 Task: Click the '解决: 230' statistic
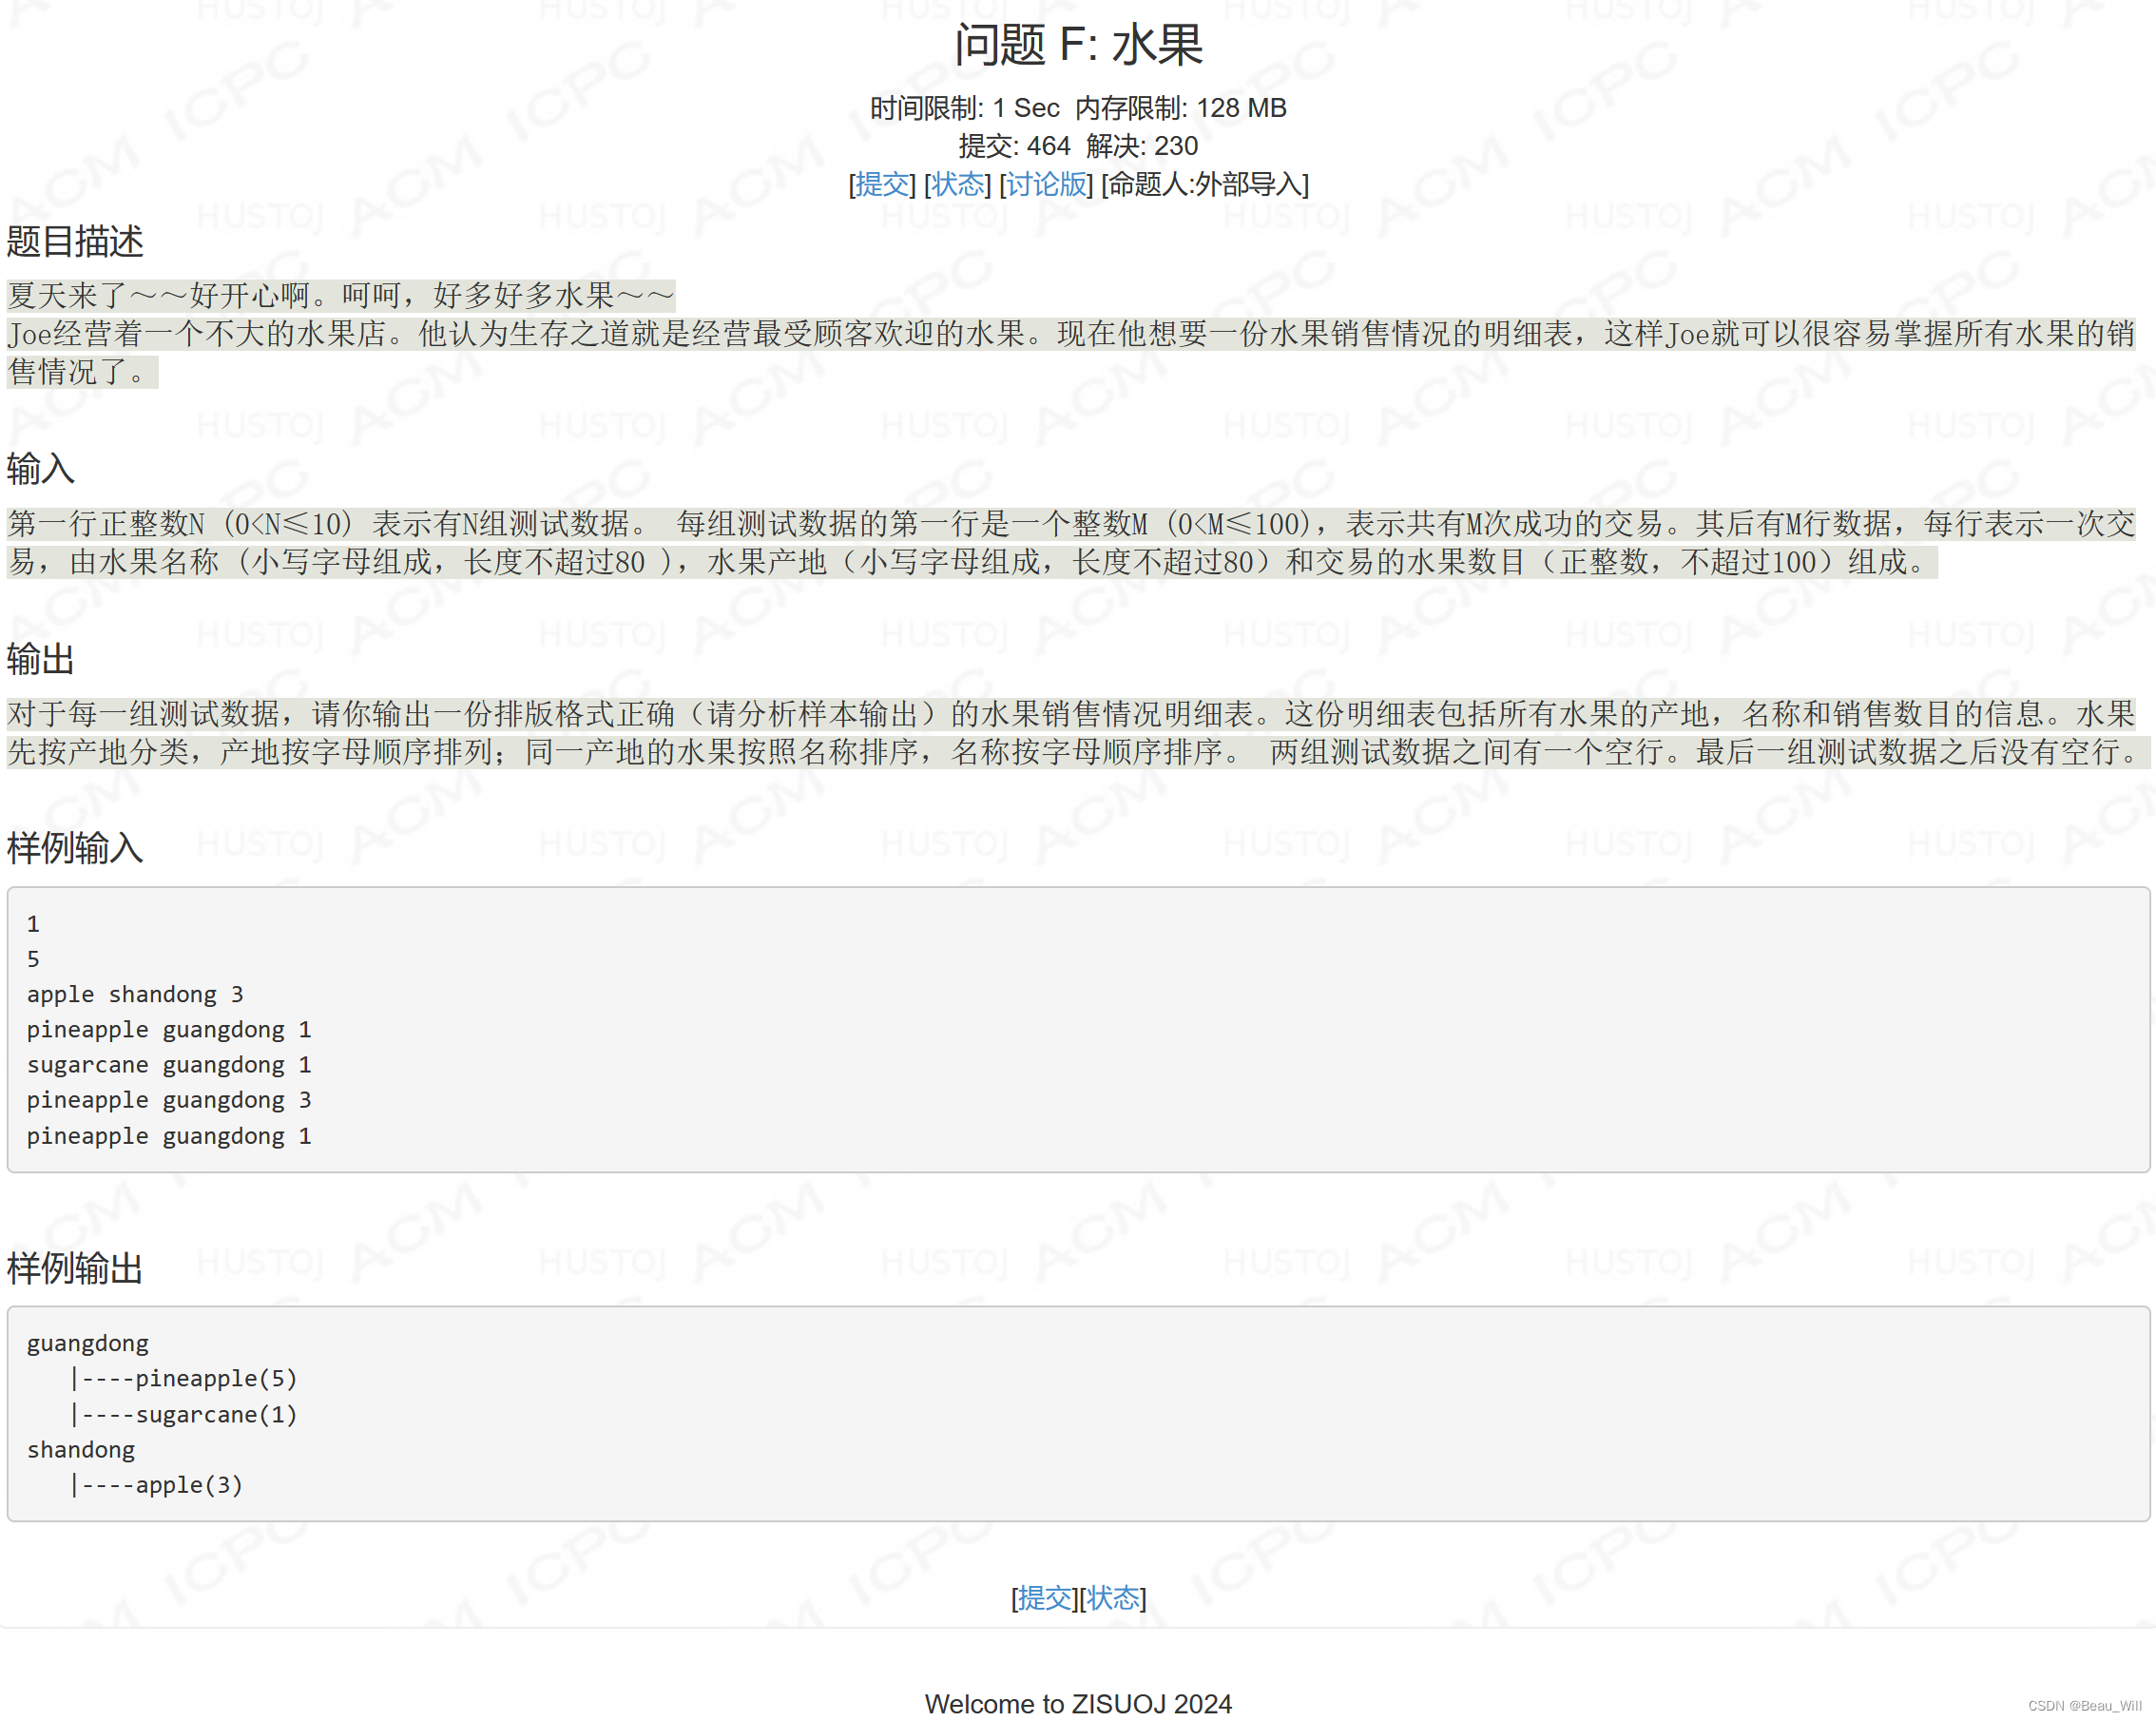click(1142, 146)
